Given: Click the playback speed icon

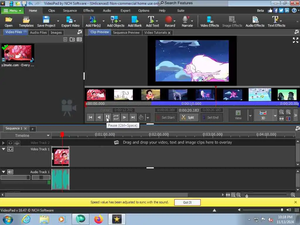Looking at the screenshot, I should coord(141,117).
